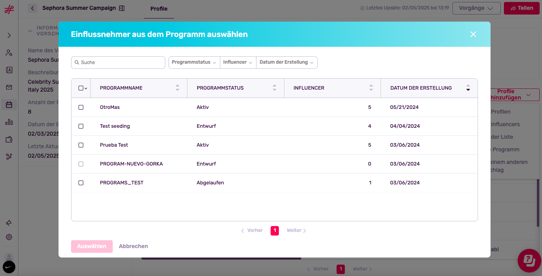The width and height of the screenshot is (542, 276).
Task: Switch to the Profile tab
Action: (159, 9)
